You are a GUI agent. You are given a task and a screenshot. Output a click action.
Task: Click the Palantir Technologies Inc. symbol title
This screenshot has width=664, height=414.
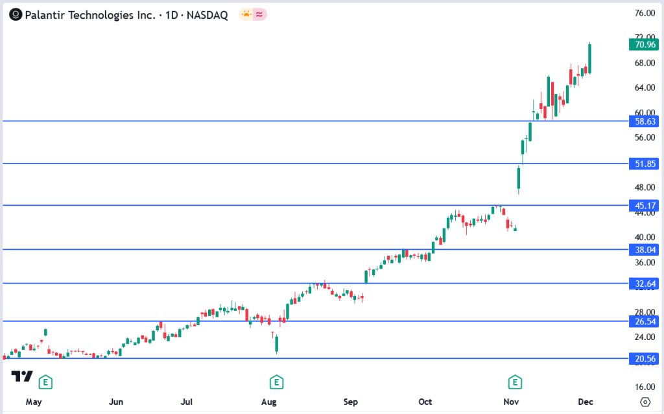pyautogui.click(x=90, y=15)
